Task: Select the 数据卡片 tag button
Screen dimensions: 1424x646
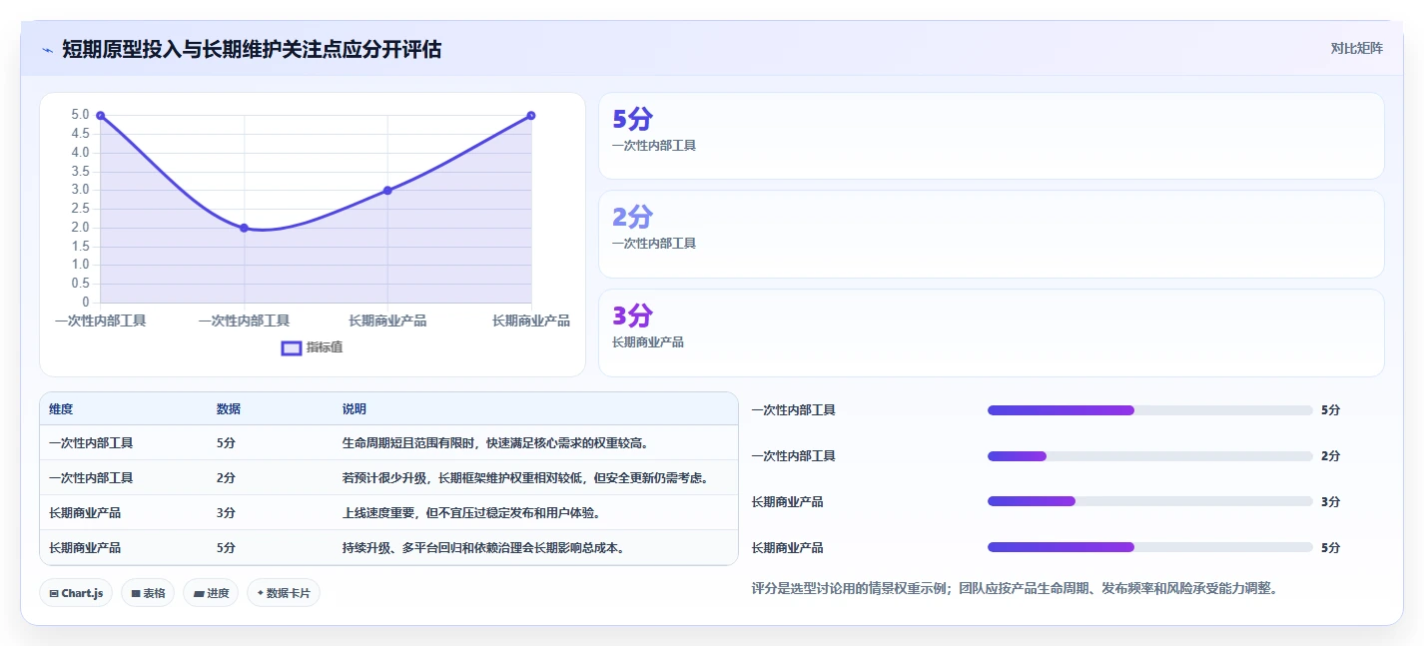Action: [x=284, y=593]
